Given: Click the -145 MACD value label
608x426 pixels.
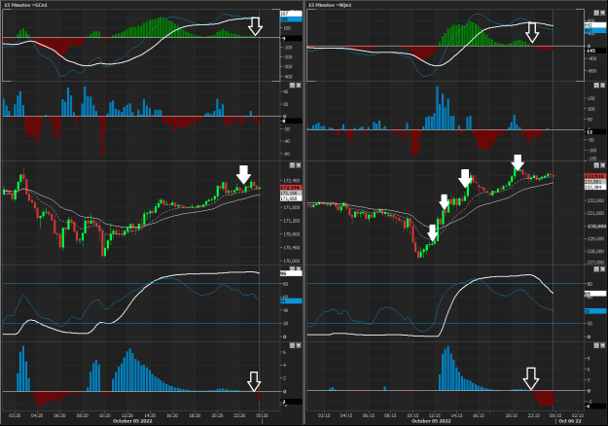Looking at the screenshot, I should [595, 52].
